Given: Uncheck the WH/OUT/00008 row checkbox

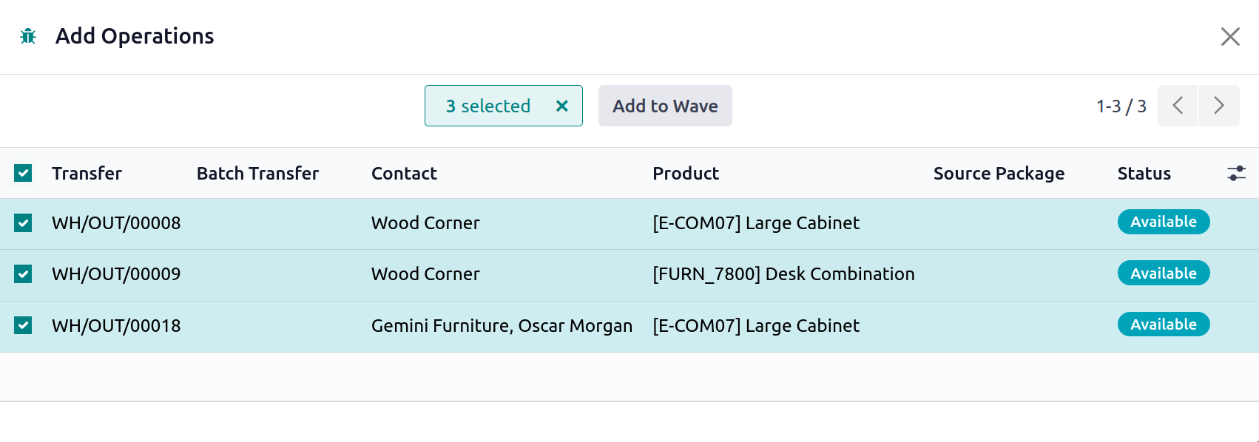Looking at the screenshot, I should click(23, 222).
